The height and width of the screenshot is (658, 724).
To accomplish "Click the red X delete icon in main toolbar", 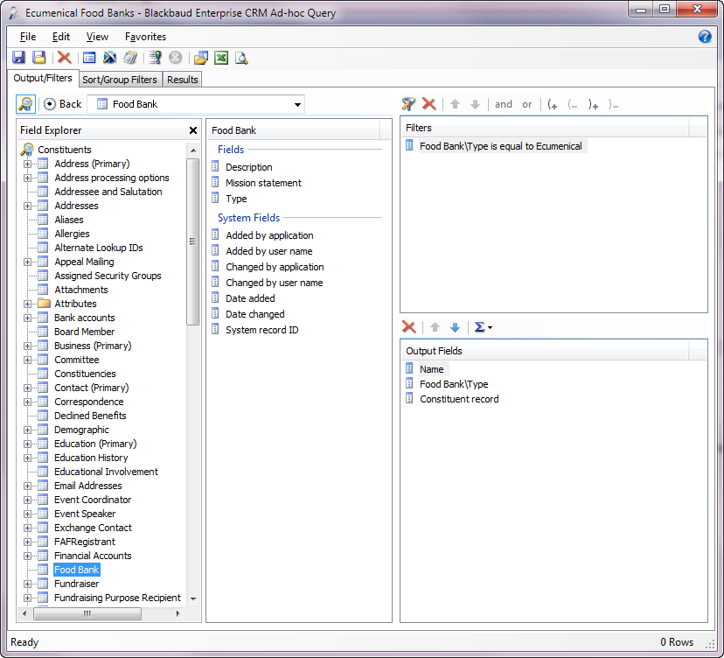I will 64,58.
